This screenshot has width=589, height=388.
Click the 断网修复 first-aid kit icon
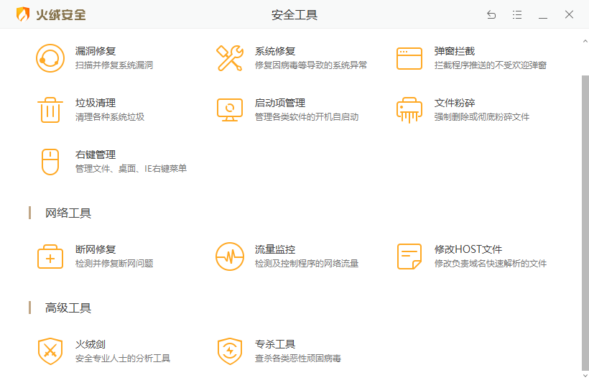click(x=50, y=257)
